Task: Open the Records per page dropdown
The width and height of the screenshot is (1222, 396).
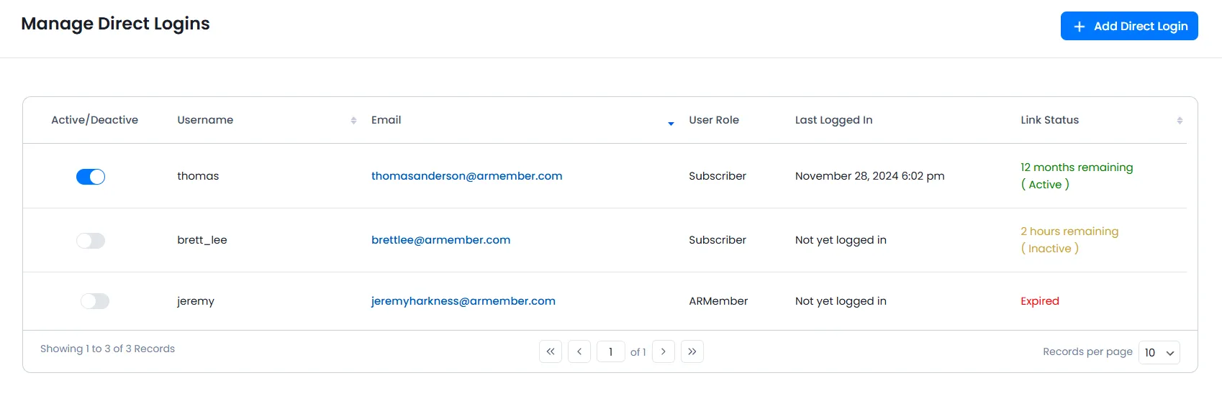Action: click(x=1159, y=352)
